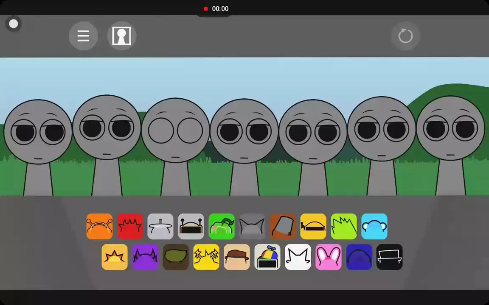
Task: Select the dark blue dome icon
Action: [359, 257]
